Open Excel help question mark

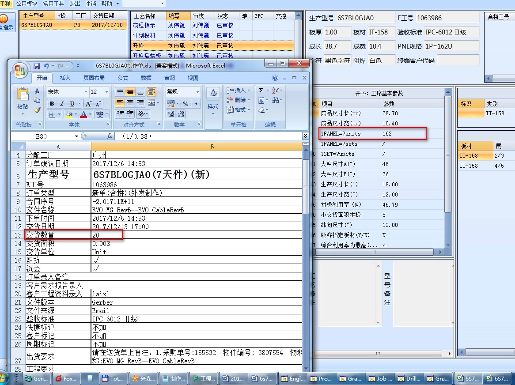pyautogui.click(x=275, y=78)
